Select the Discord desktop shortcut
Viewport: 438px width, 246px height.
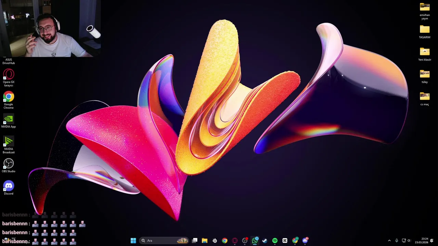coord(9,188)
